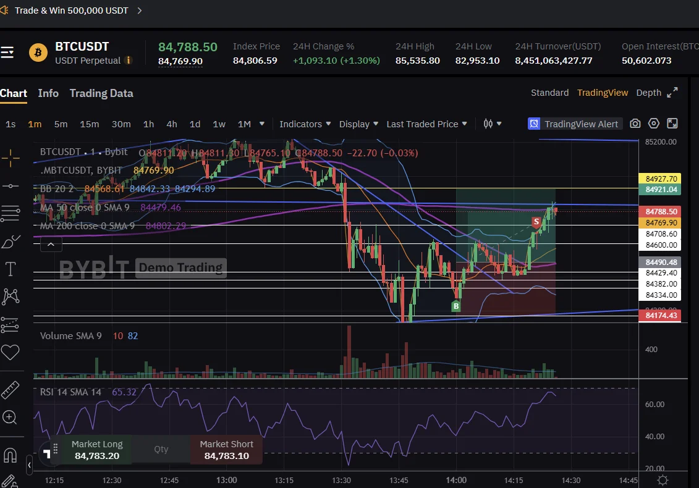Click the quick trade panel logo icon
This screenshot has height=488, width=699.
tap(46, 453)
